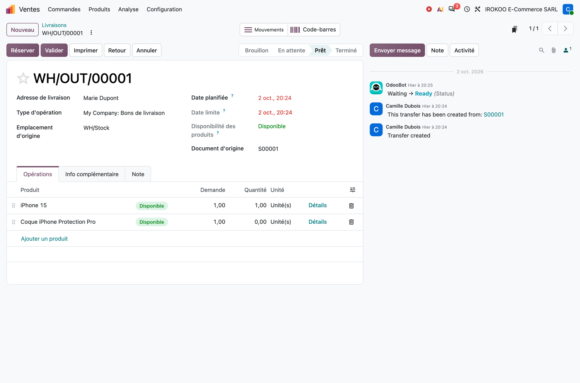Screen dimensions: 580x383
Task: Open the Analyse menu
Action: tap(128, 9)
